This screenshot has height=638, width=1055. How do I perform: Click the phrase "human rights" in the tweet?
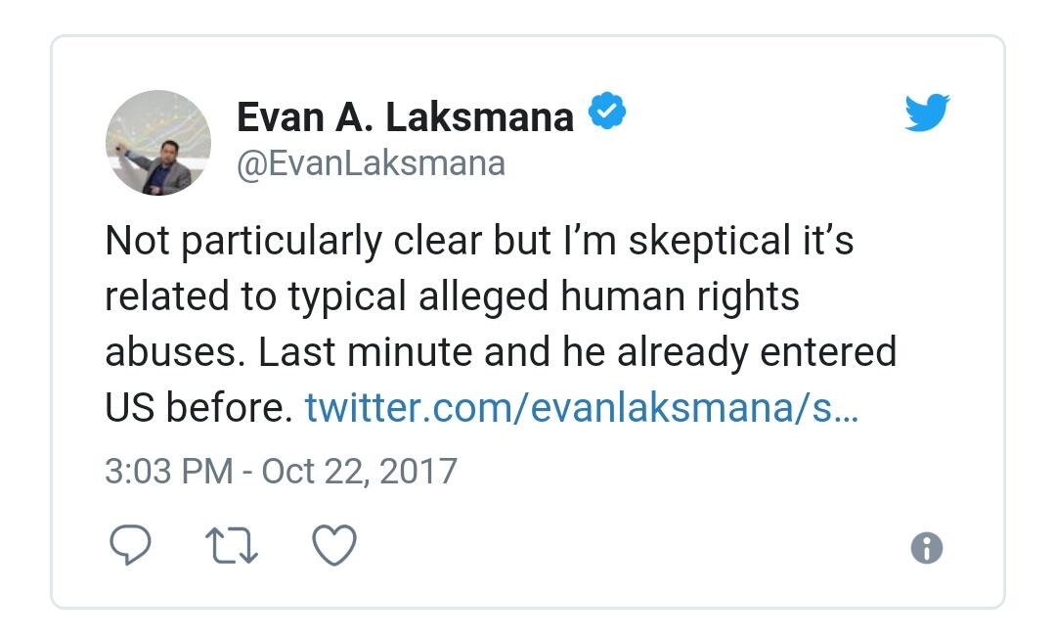pyautogui.click(x=680, y=297)
